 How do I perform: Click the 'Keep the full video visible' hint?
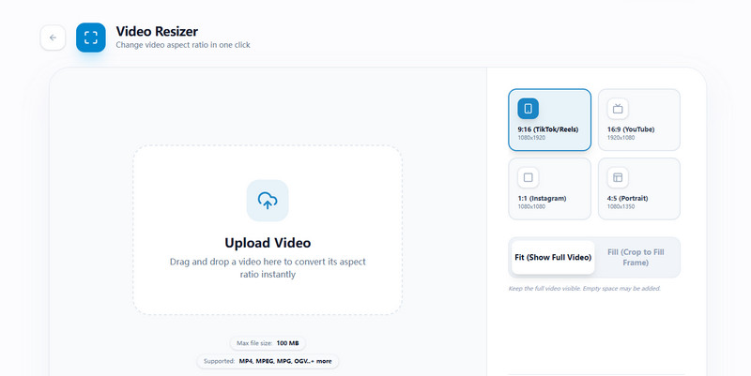[584, 289]
